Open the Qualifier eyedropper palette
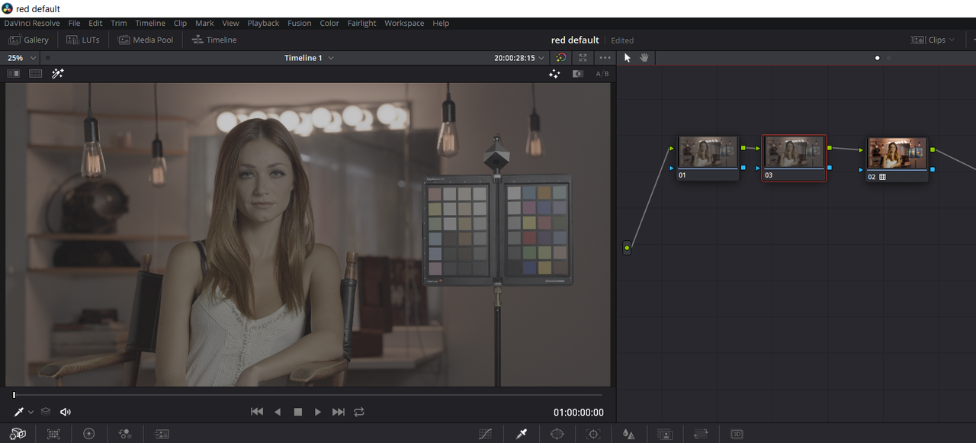This screenshot has width=976, height=443. coord(522,434)
